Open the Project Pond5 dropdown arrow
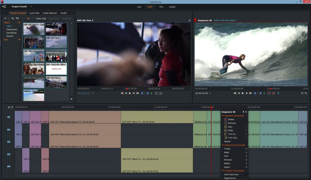The image size is (311, 180). (32, 6)
